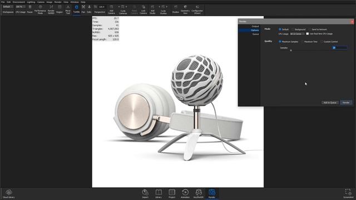Open the Library panel icon
The image size is (356, 200).
click(x=159, y=192)
